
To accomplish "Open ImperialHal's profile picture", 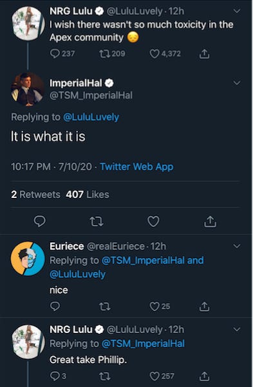I will (x=28, y=89).
